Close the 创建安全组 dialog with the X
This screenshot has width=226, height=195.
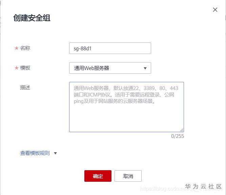(215, 10)
